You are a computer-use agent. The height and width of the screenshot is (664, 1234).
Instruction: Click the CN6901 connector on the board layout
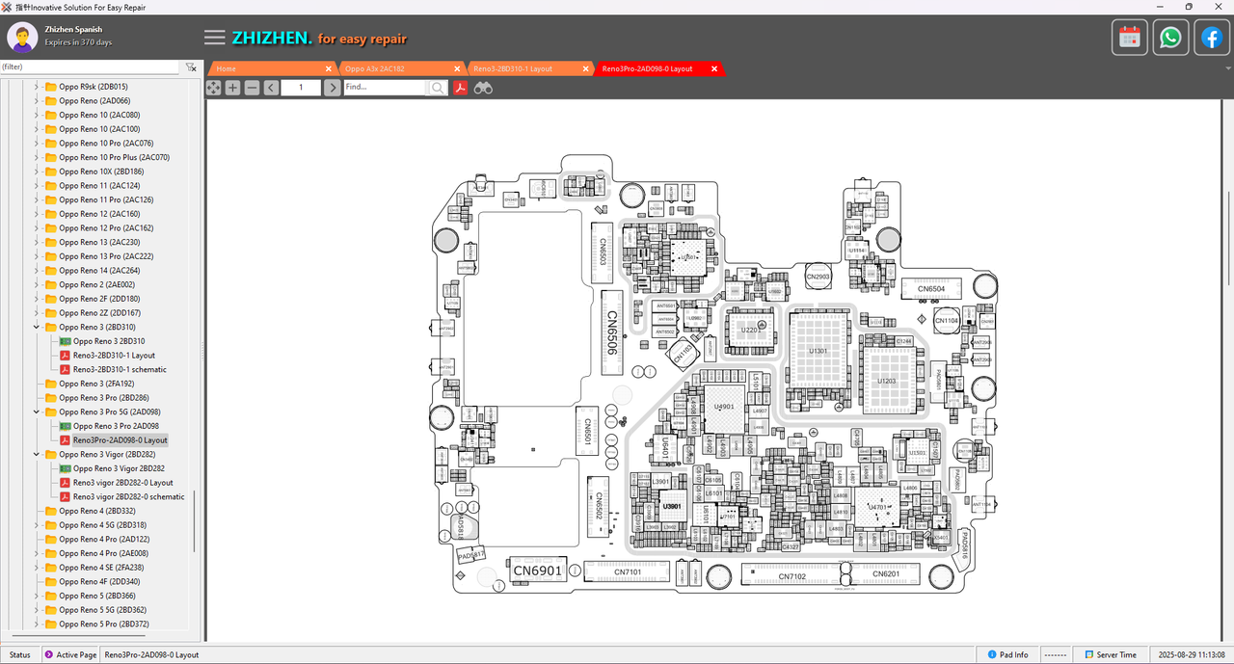(x=537, y=571)
